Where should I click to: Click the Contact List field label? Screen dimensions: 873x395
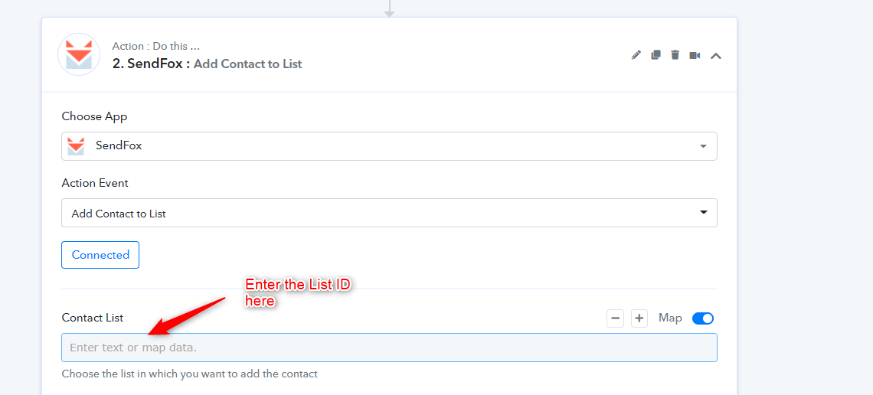pyautogui.click(x=93, y=318)
